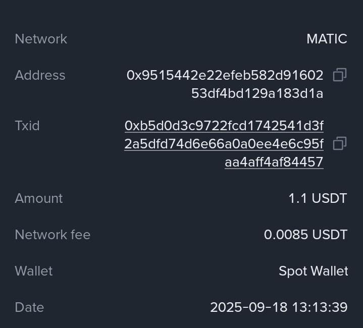
Task: Click the Amount label
Action: (39, 198)
